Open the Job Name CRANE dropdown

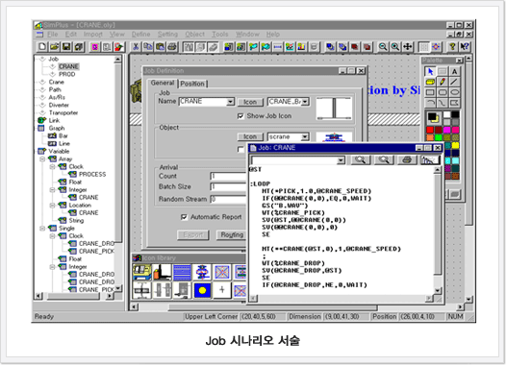pos(230,102)
